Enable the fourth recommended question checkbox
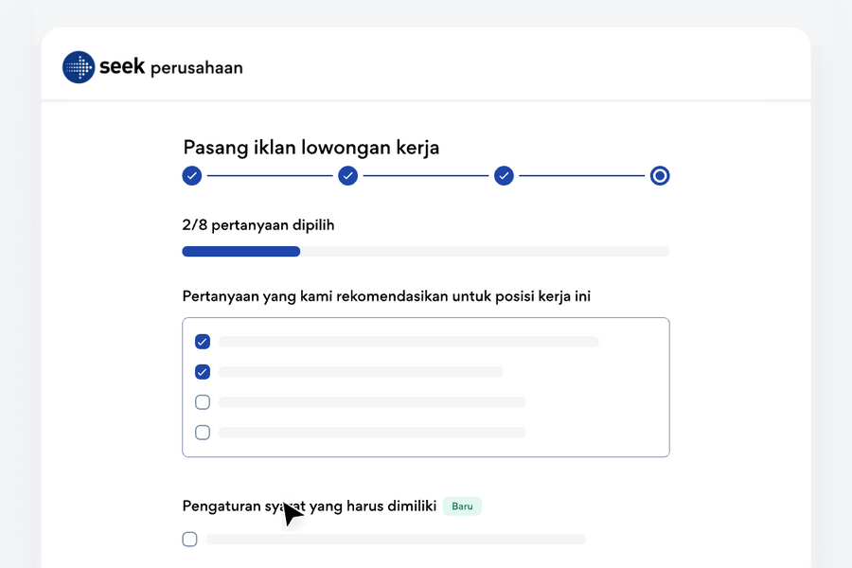The image size is (852, 568). click(x=203, y=433)
